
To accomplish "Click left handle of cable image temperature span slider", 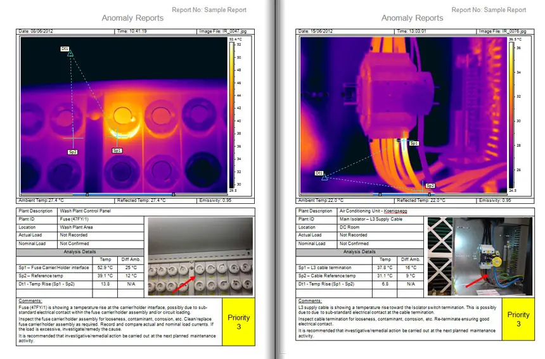I will pos(380,194).
